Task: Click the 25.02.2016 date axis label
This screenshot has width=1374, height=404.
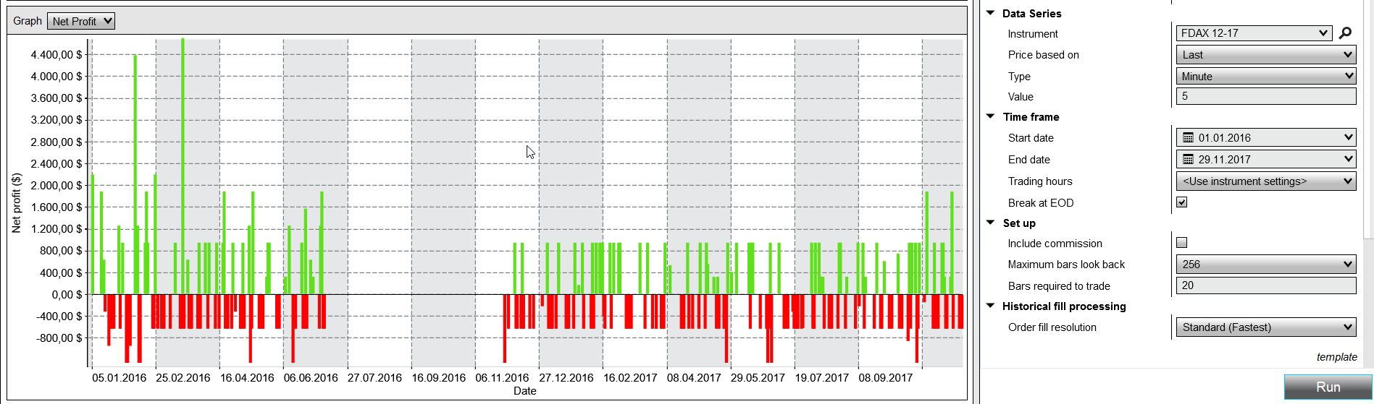Action: click(183, 377)
